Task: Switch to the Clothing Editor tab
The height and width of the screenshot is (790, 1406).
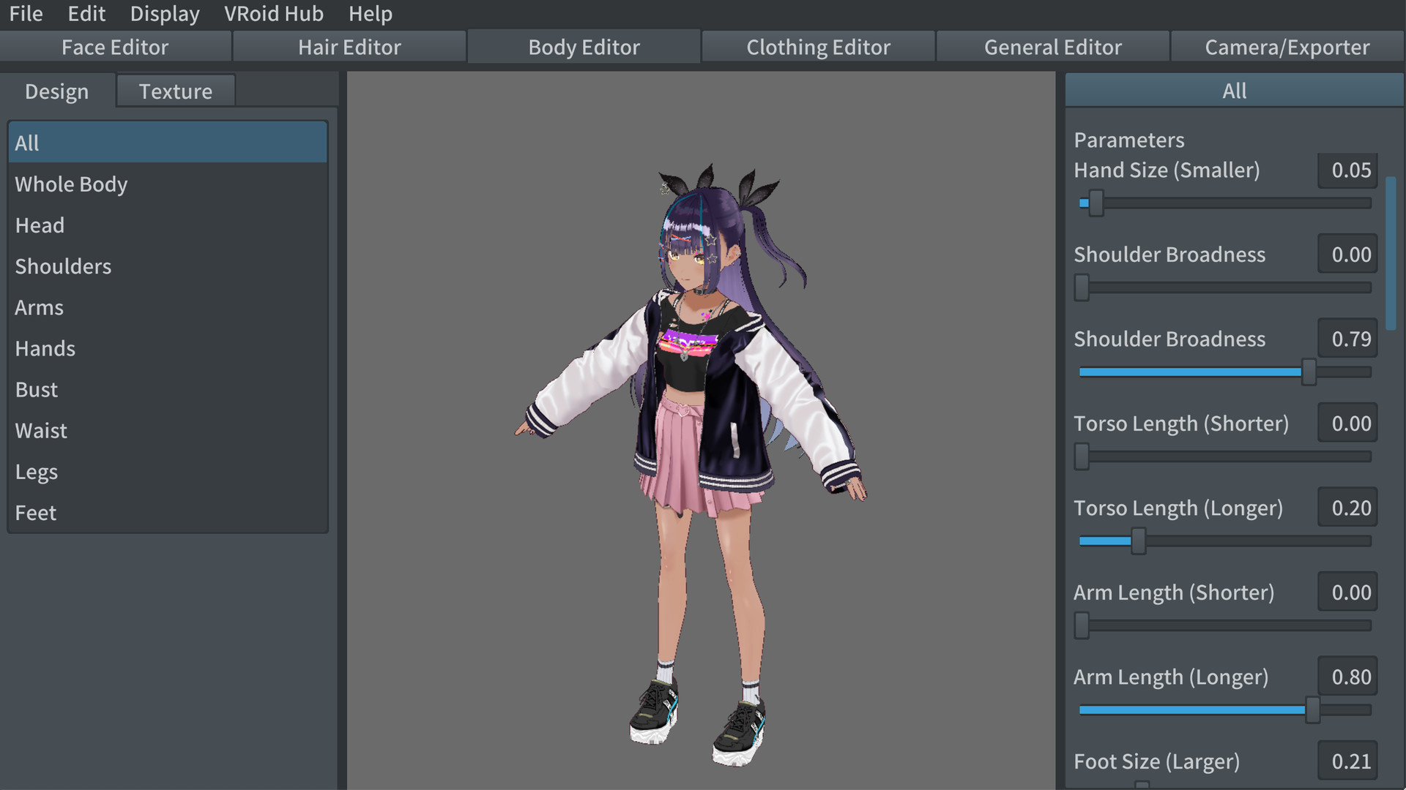Action: [x=818, y=46]
